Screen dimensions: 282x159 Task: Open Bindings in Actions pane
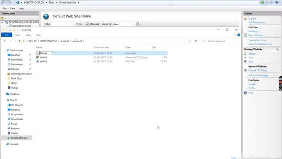(x=254, y=31)
